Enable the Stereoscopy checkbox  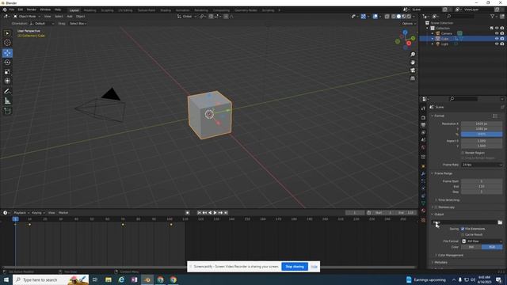click(x=436, y=207)
